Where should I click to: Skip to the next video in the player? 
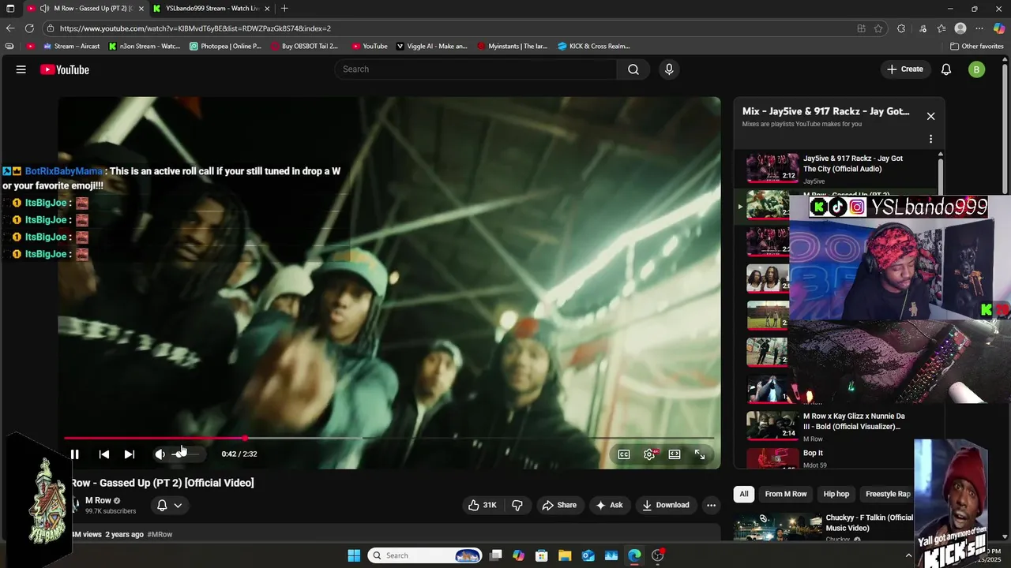130,454
